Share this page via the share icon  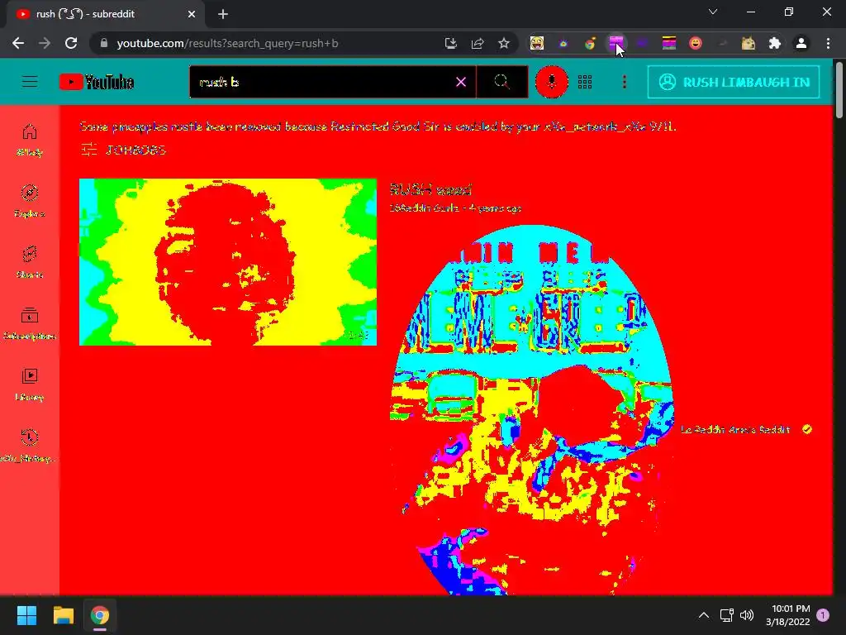click(478, 43)
